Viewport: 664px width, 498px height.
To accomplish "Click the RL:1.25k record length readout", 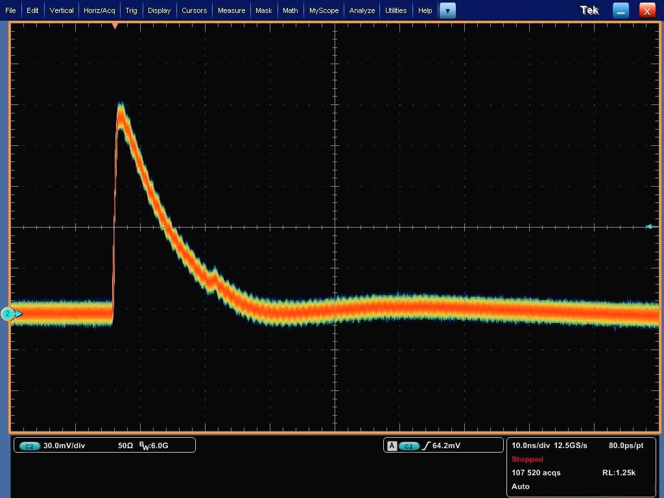I will click(x=619, y=473).
